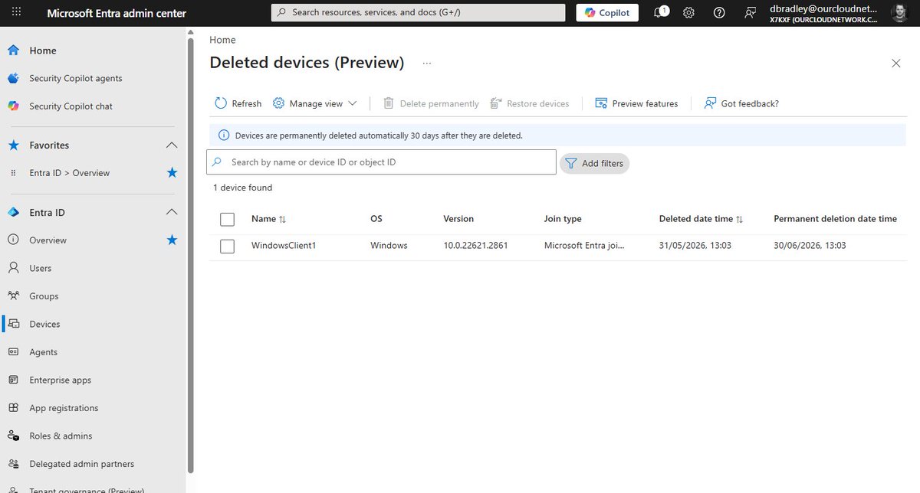This screenshot has width=920, height=493.
Task: Check the WindowsClient1 row checkbox
Action: click(x=227, y=246)
